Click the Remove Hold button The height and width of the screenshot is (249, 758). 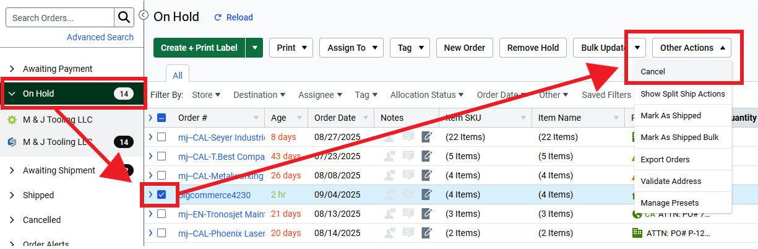click(533, 48)
